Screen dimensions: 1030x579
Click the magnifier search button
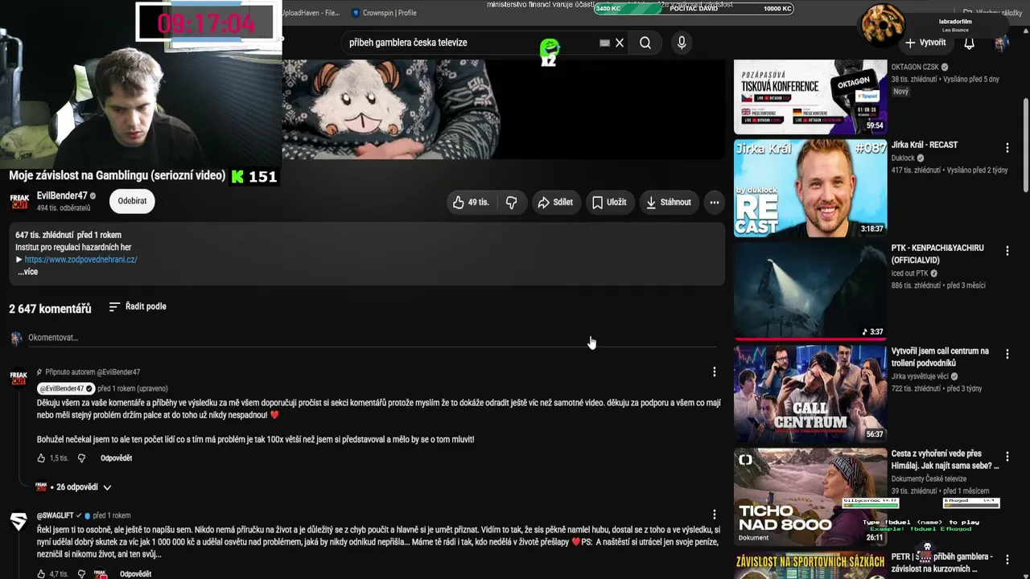645,43
